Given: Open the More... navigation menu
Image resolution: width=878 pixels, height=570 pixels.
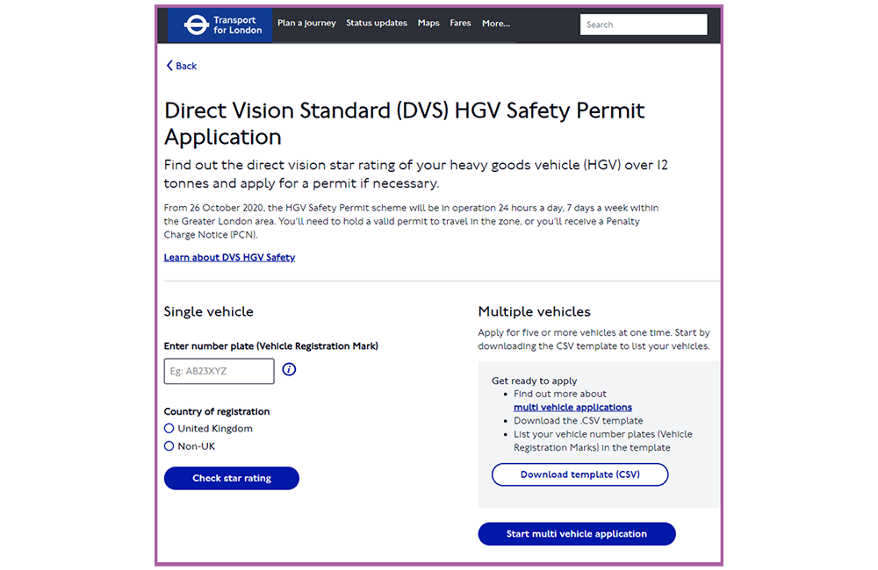Looking at the screenshot, I should tap(495, 24).
